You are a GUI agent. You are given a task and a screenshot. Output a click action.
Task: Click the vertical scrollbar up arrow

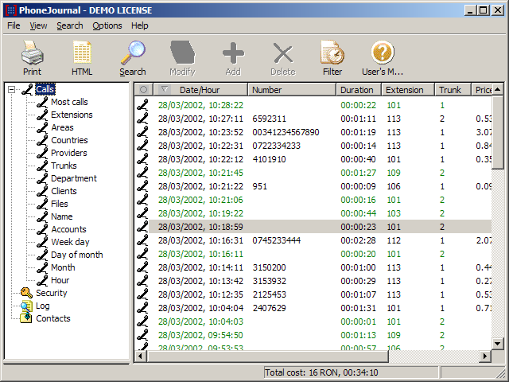click(497, 90)
